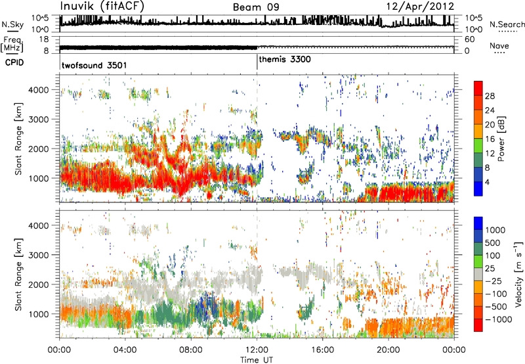The width and height of the screenshot is (525, 364).
Task: Click the 'CPID' row label
Action: coord(14,62)
